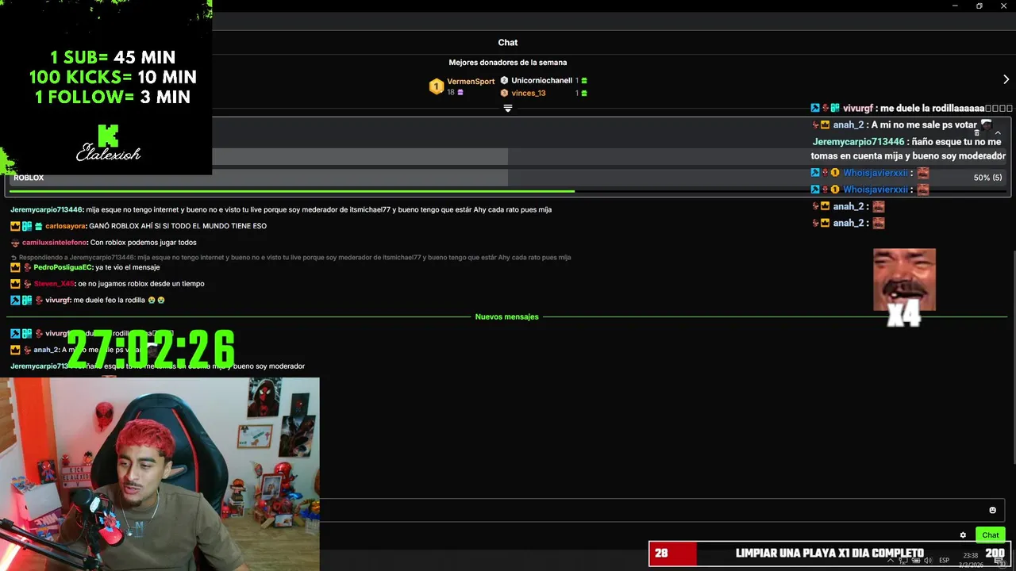Screen dimensions: 1016x571
Task: Click the username carlosayora in chat
Action: click(66, 226)
